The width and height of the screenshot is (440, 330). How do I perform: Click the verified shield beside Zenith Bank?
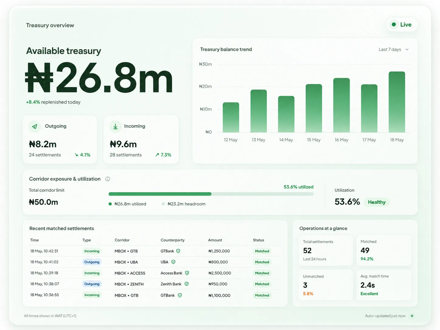(187, 284)
